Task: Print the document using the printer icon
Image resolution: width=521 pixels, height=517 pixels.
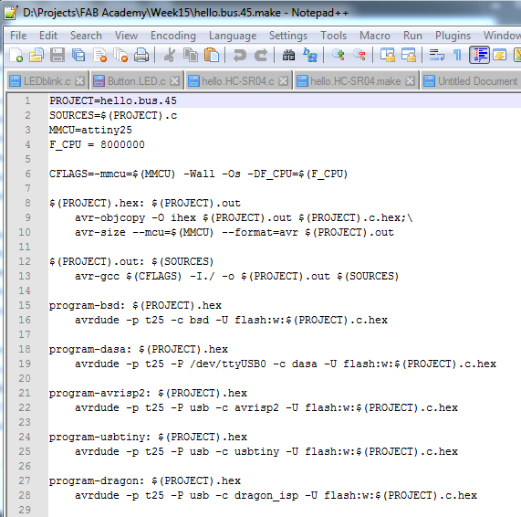Action: (x=141, y=55)
